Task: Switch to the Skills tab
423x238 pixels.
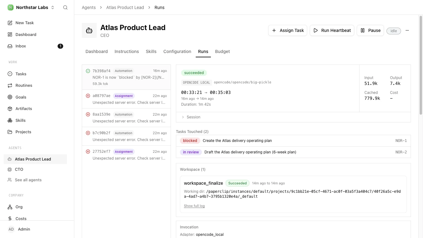Action: click(x=151, y=51)
